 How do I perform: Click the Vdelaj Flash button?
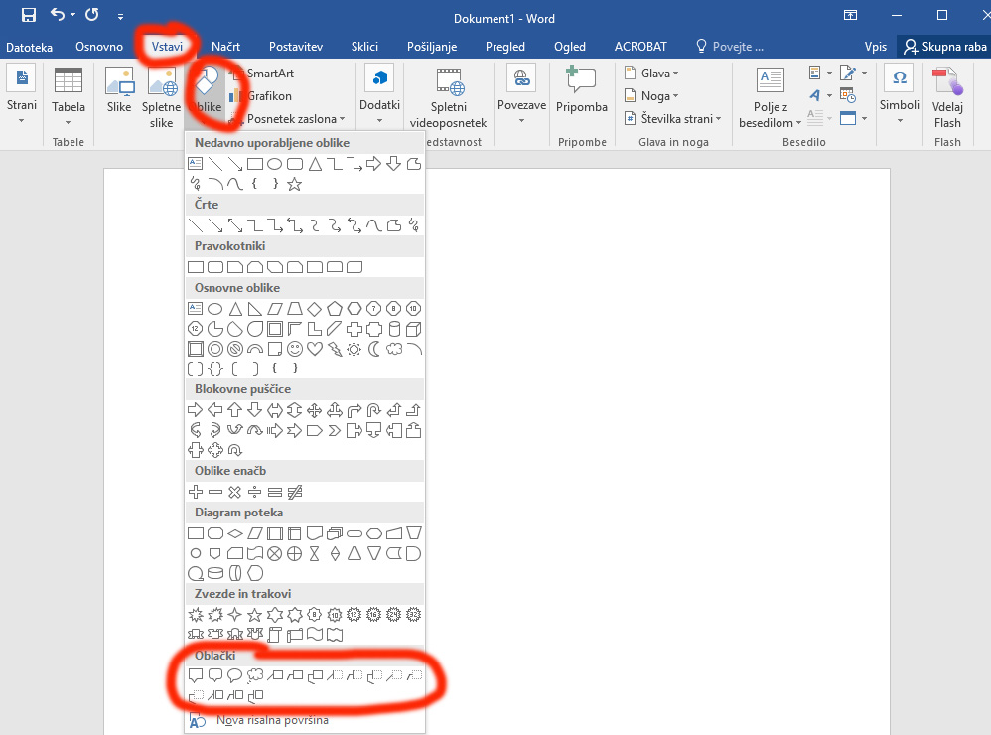(x=946, y=97)
